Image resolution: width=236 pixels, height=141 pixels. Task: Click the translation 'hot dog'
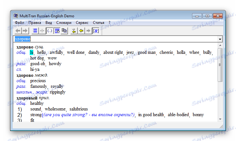pyautogui.click(x=37, y=58)
